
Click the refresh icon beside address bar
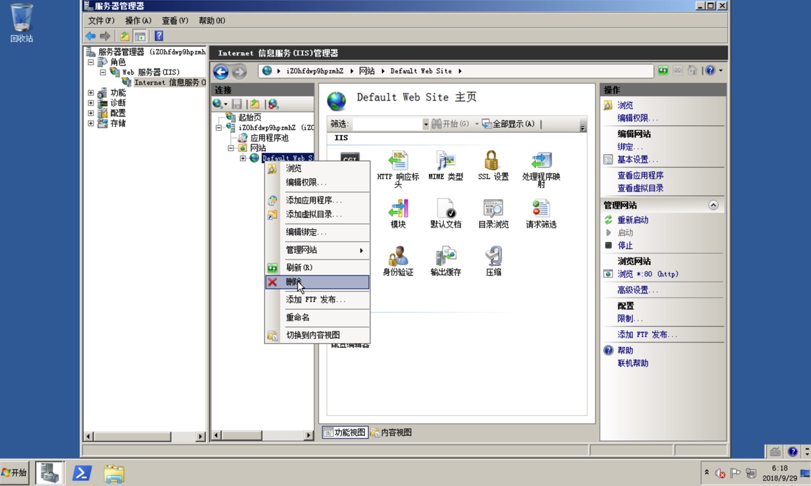(663, 71)
